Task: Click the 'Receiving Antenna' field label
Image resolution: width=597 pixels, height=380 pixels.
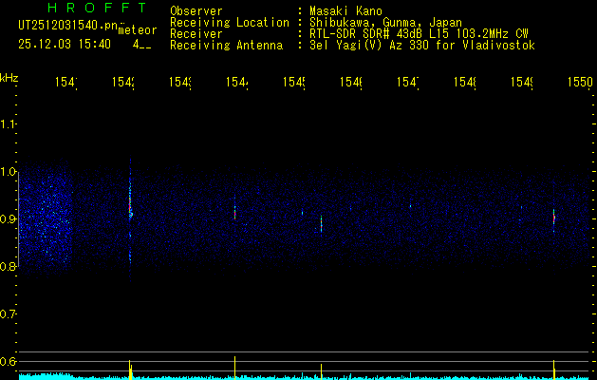Action: point(226,46)
